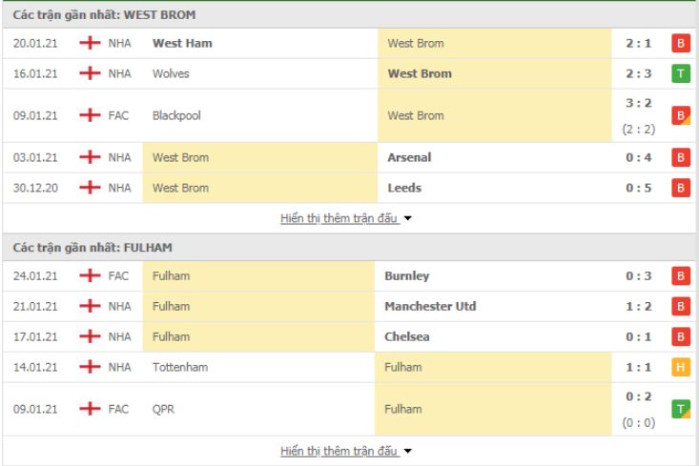Select Arsenal team name
This screenshot has width=699, height=466.
409,157
